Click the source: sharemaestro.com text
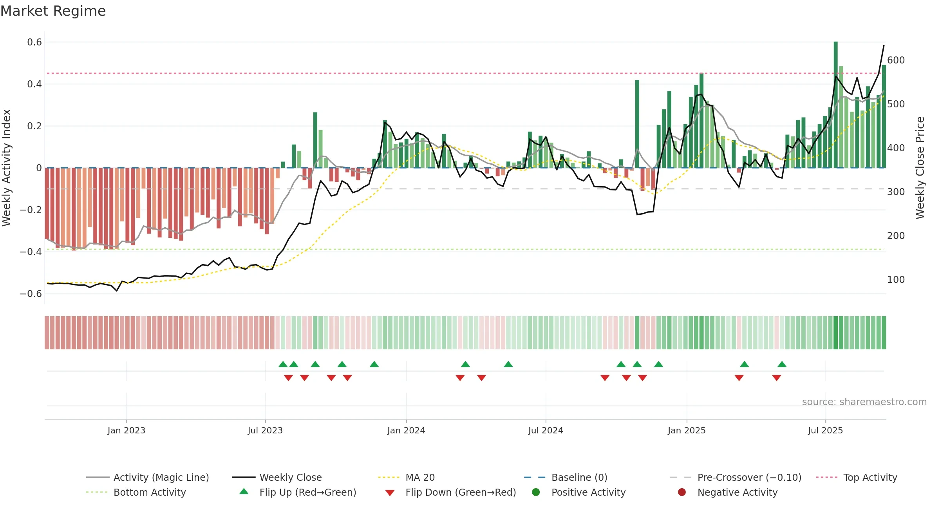Screen dimensions: 940x529 (864, 402)
